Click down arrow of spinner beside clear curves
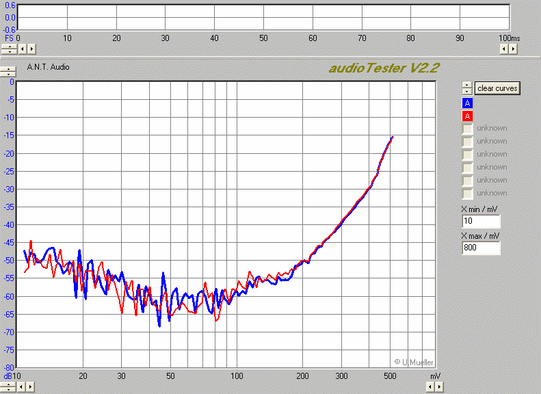 467,91
